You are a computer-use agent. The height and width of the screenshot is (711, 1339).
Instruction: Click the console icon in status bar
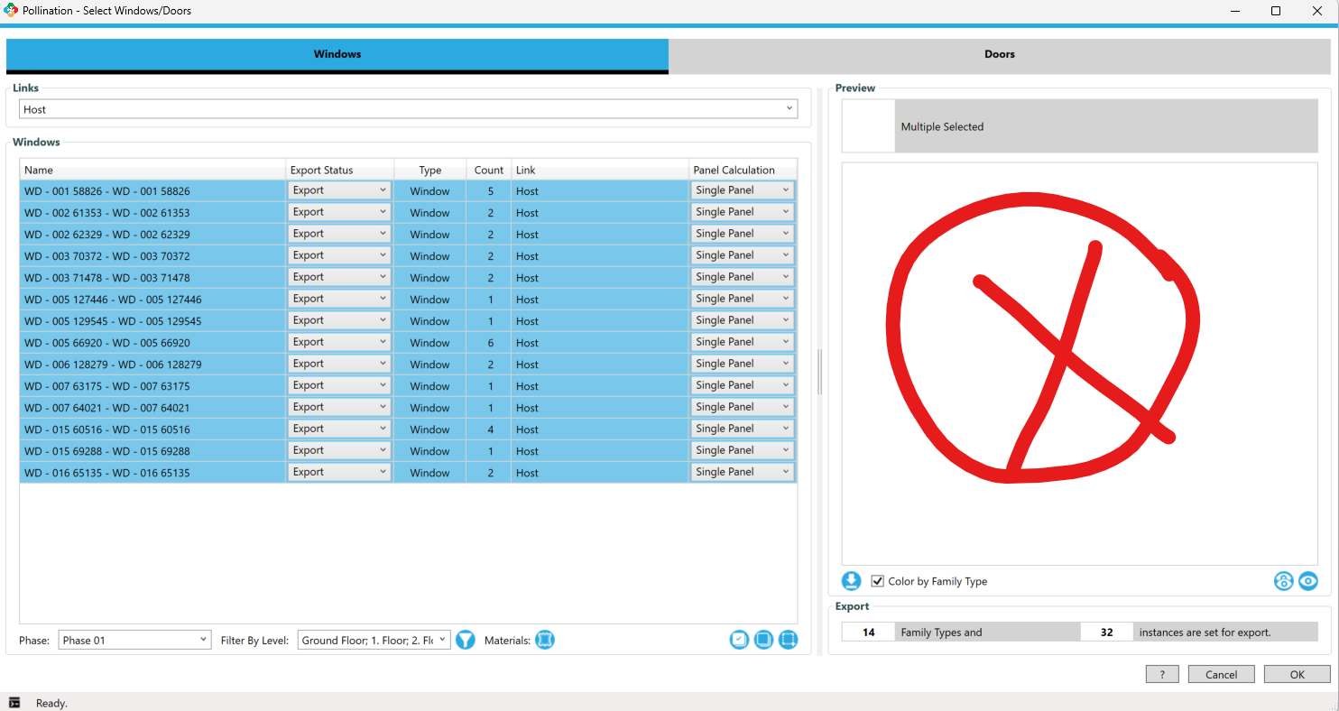(14, 703)
